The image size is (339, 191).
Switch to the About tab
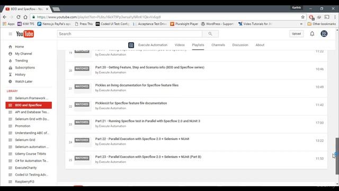click(x=260, y=45)
